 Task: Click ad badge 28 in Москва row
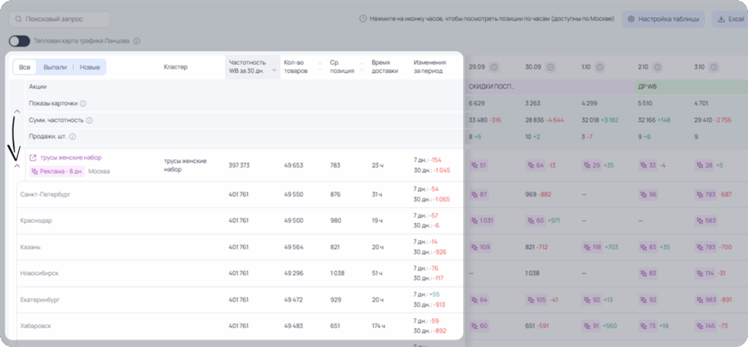(704, 165)
